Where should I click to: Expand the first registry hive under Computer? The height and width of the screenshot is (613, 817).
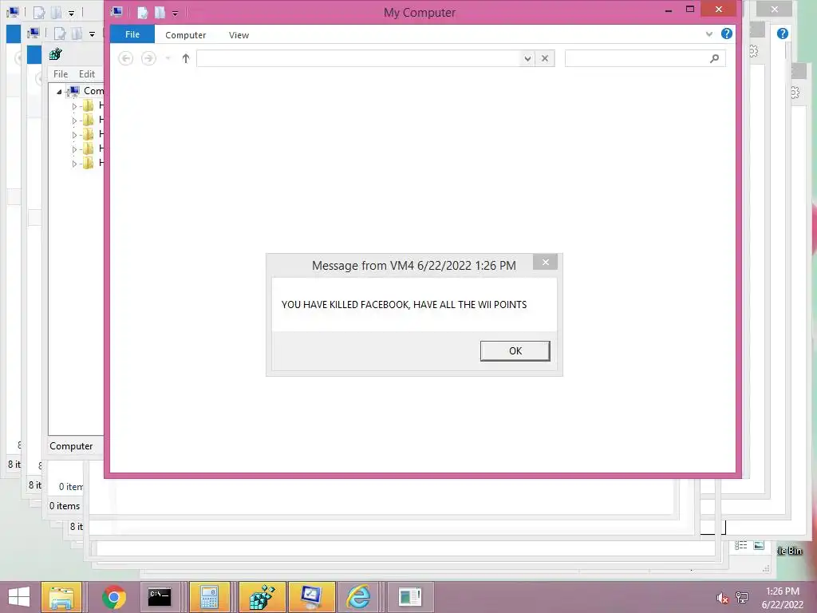[74, 106]
